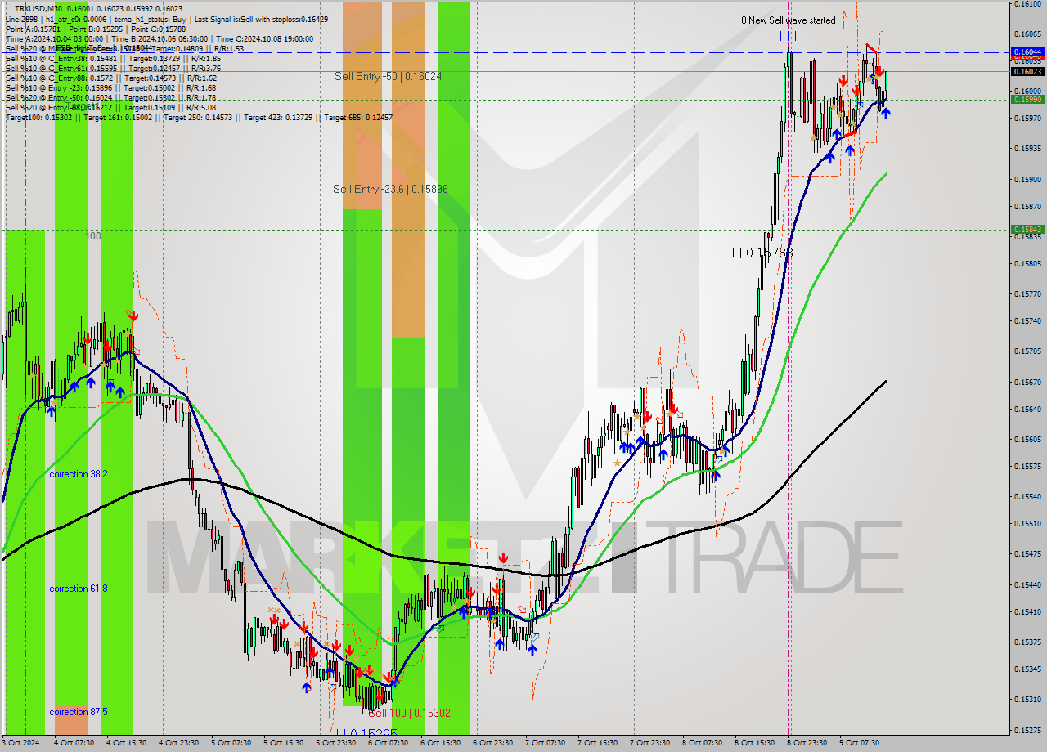
Task: Click the '4 Oct 07:30' time axis label
Action: (x=73, y=743)
